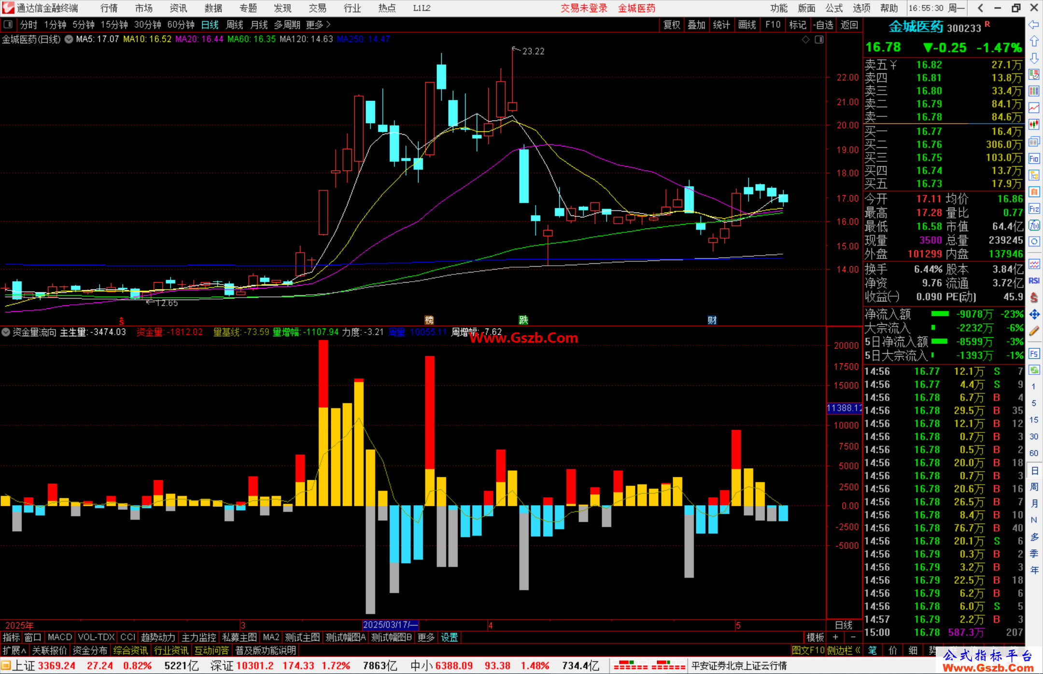Click the diamond icon at chart top right

coord(805,40)
